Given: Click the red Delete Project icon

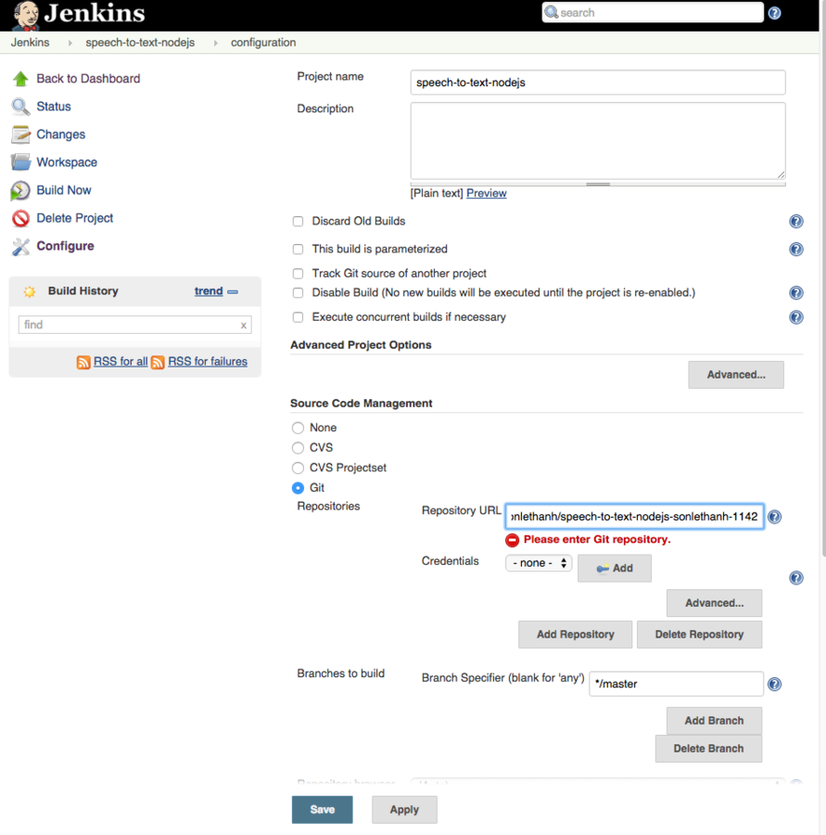Looking at the screenshot, I should click(20, 218).
